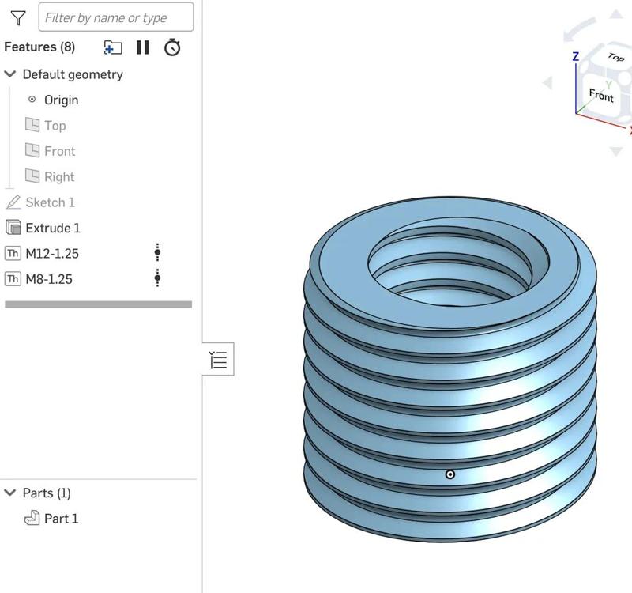Click the Top plane icon

(x=32, y=125)
